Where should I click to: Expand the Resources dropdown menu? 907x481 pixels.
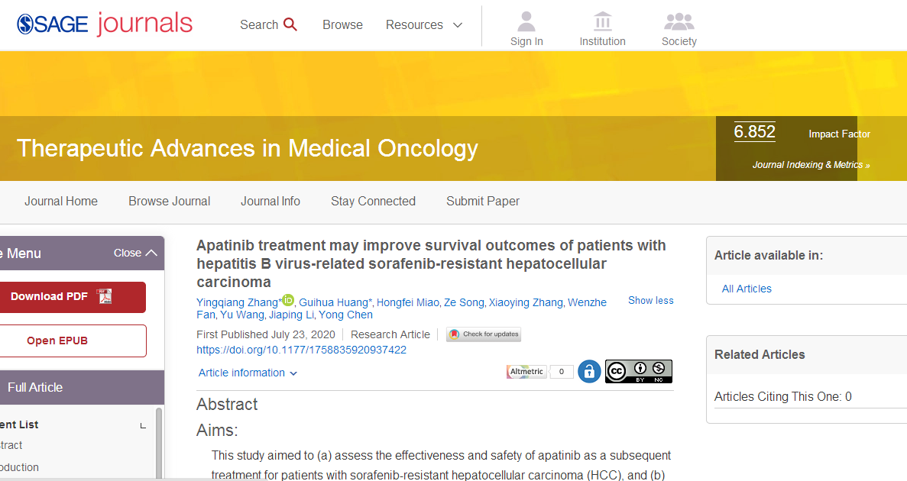tap(424, 24)
